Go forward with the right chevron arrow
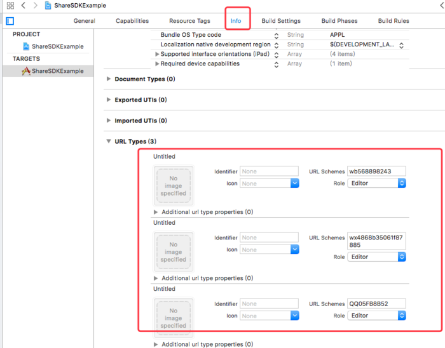 tap(35, 5)
